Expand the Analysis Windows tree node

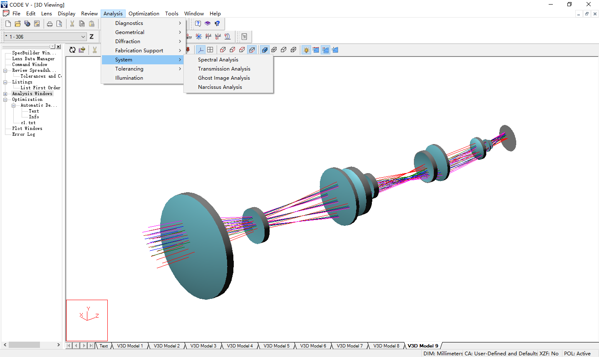point(5,94)
